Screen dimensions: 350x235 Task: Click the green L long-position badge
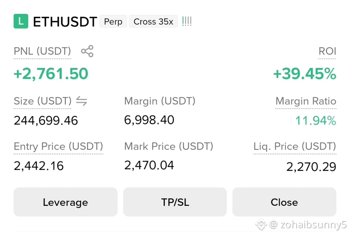[21, 21]
